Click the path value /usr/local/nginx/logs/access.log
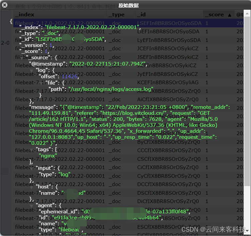The width and height of the screenshot is (251, 236). [111, 89]
